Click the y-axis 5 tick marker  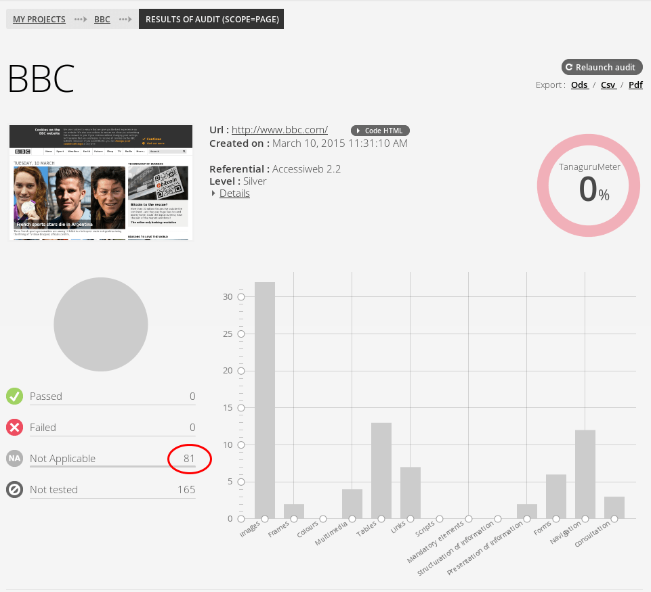(x=240, y=482)
